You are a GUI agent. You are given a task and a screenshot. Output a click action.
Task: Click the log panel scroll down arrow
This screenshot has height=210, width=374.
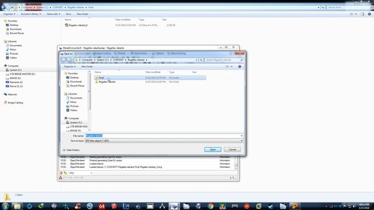coord(236,169)
